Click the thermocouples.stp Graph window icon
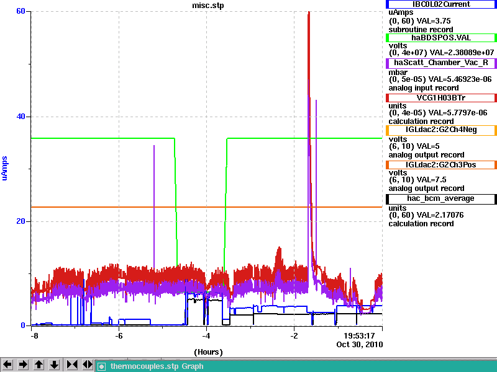This screenshot has width=497, height=372. (101, 366)
